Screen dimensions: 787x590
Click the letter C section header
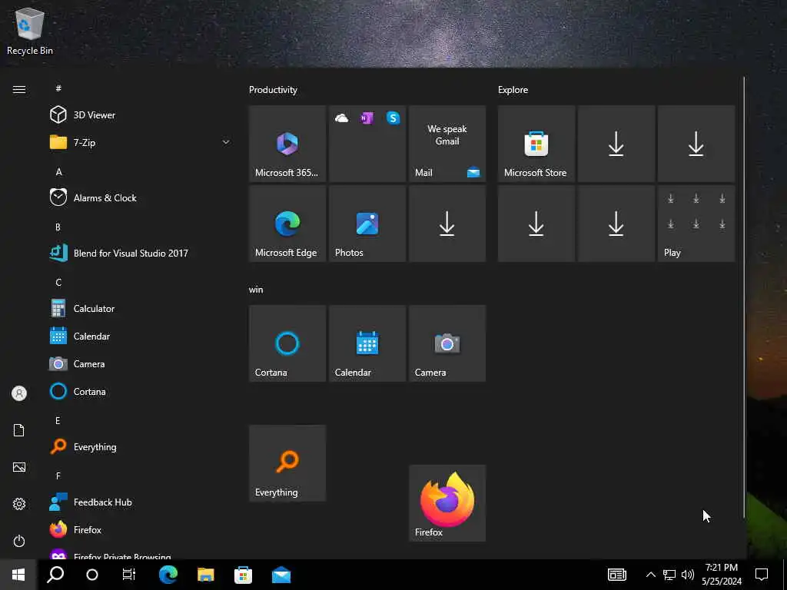(x=58, y=282)
